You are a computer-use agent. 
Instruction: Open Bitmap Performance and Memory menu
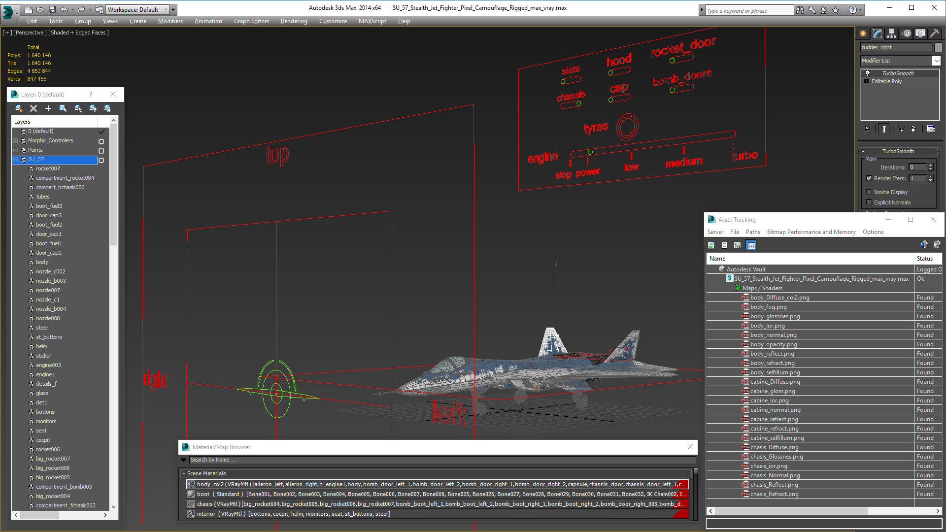pos(811,232)
